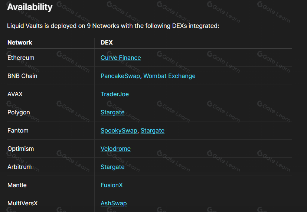
Task: Open the AshSwap link
Action: tap(114, 203)
